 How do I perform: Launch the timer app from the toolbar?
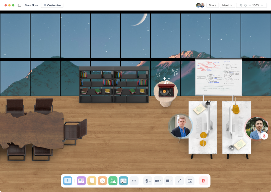click(102, 181)
